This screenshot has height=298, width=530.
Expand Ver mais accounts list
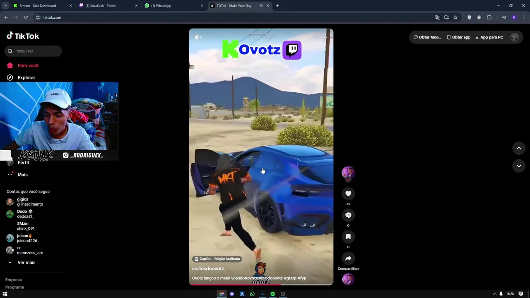coord(22,262)
